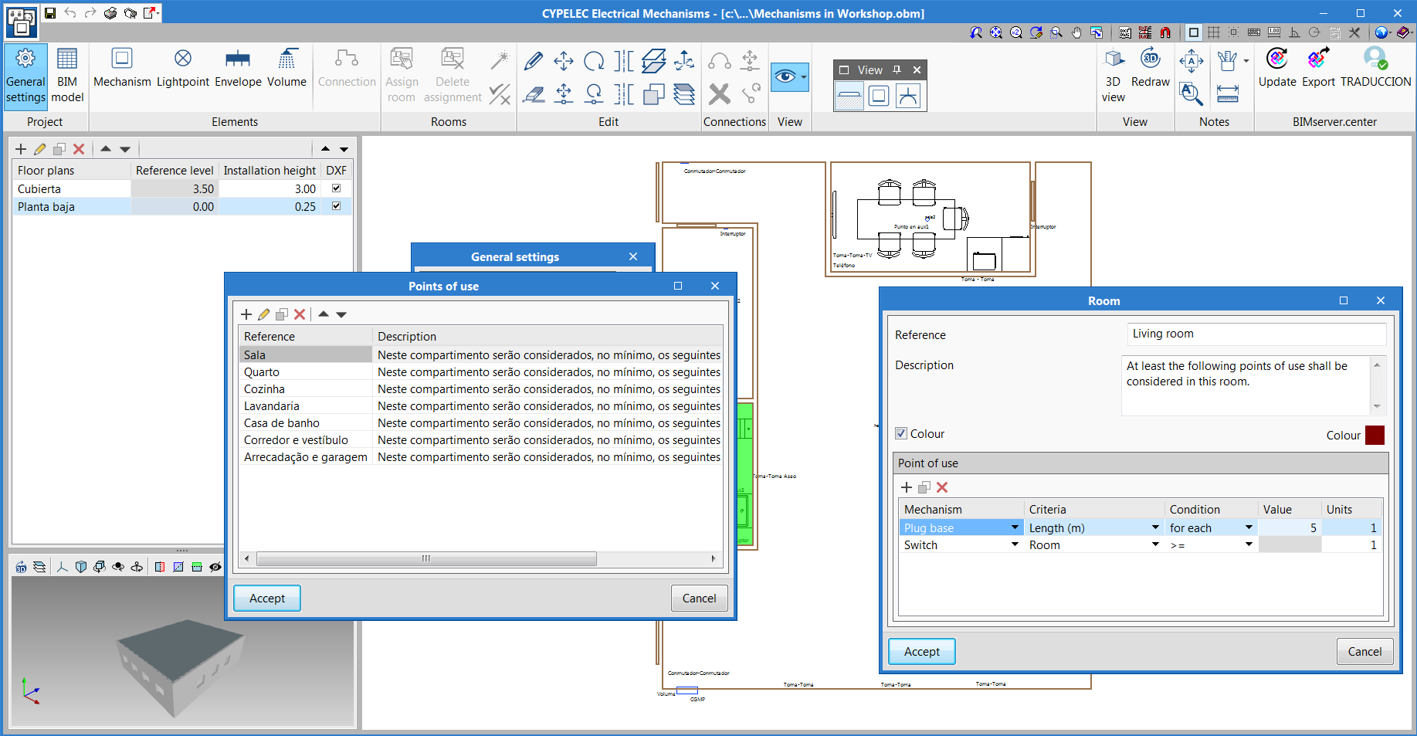The width and height of the screenshot is (1417, 736).
Task: Toggle DXF checkbox for Cubierta floor
Action: (336, 188)
